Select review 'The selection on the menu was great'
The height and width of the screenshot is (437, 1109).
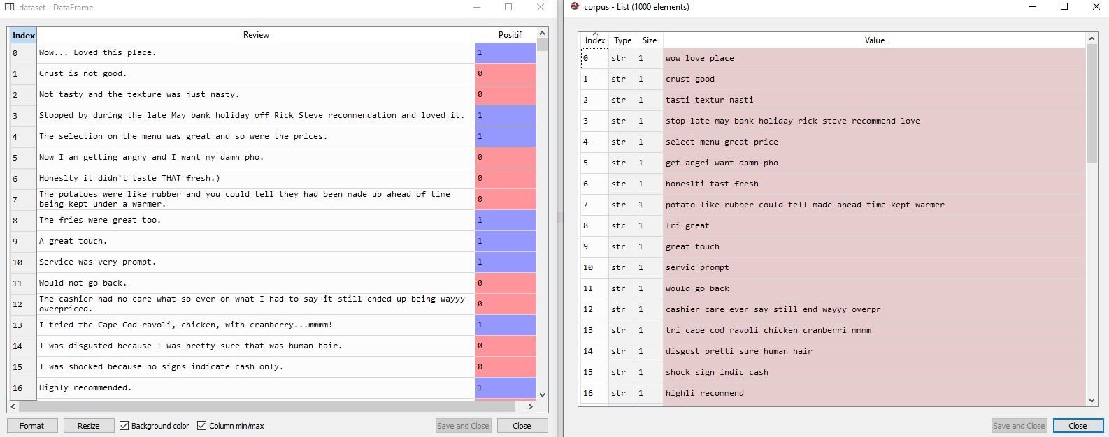click(x=256, y=137)
